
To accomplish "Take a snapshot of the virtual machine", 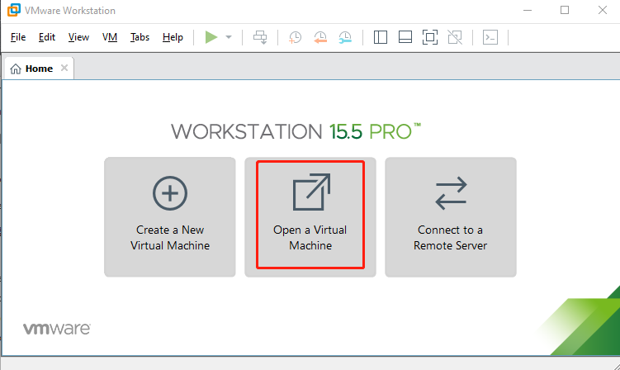I will point(295,37).
